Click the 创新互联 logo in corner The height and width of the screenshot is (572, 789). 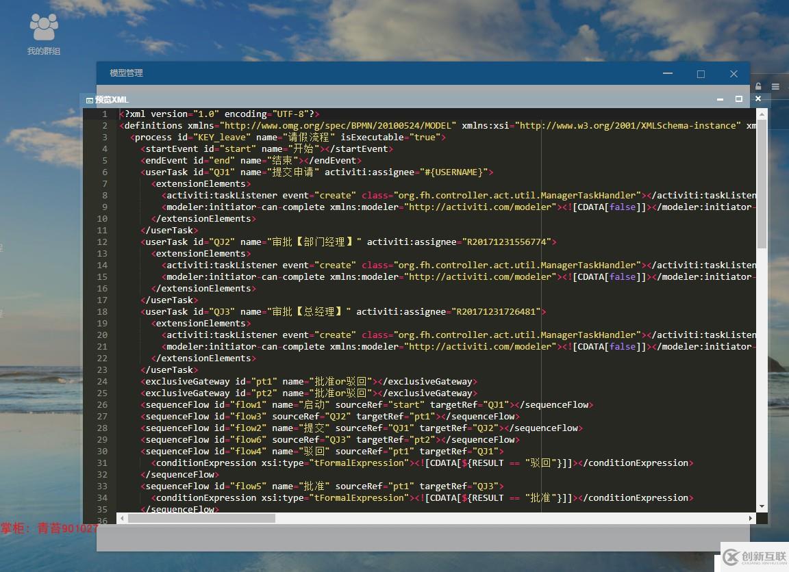coord(755,558)
